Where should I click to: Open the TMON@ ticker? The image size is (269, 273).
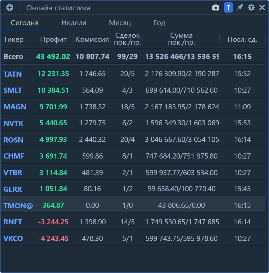tap(18, 206)
